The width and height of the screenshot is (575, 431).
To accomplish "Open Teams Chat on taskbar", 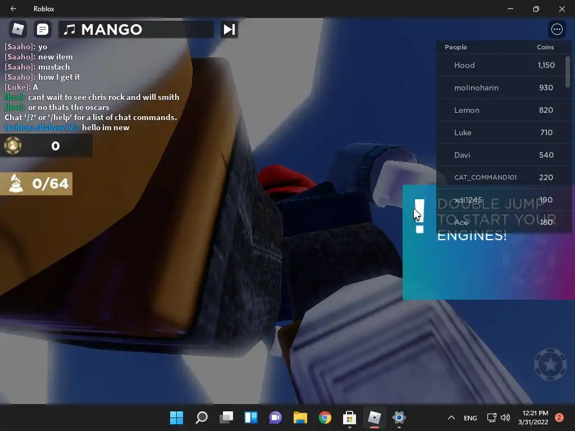I will click(275, 418).
